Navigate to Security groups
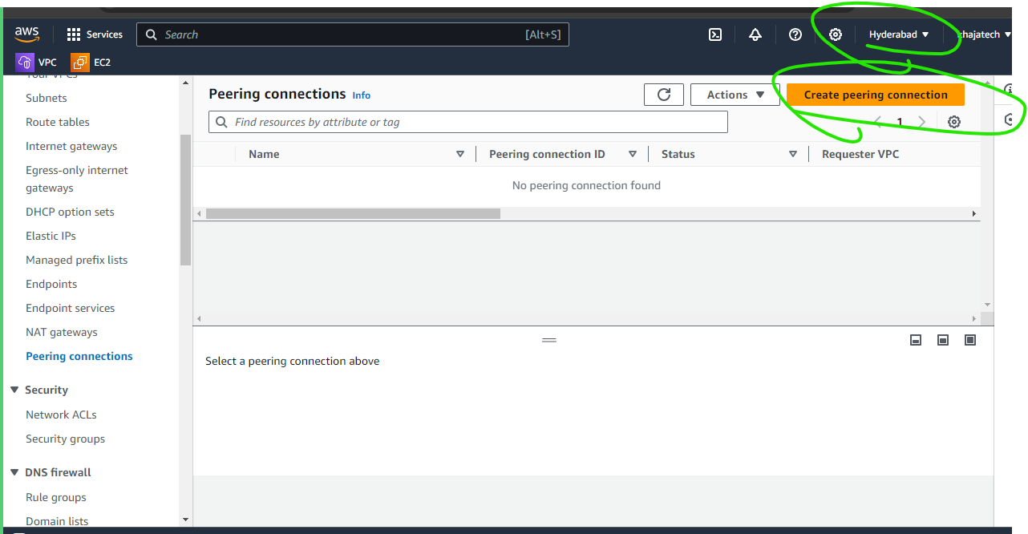Screen dimensions: 1028x534 click(x=65, y=439)
